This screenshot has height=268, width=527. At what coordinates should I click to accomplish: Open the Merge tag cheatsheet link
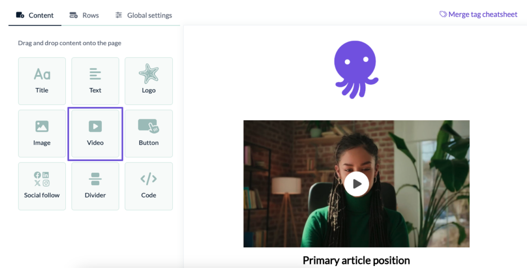click(x=483, y=14)
